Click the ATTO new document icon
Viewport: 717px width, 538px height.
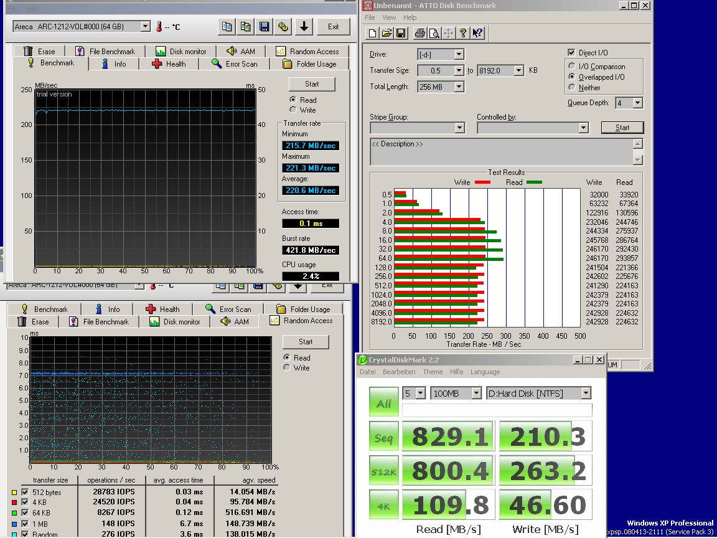point(372,33)
